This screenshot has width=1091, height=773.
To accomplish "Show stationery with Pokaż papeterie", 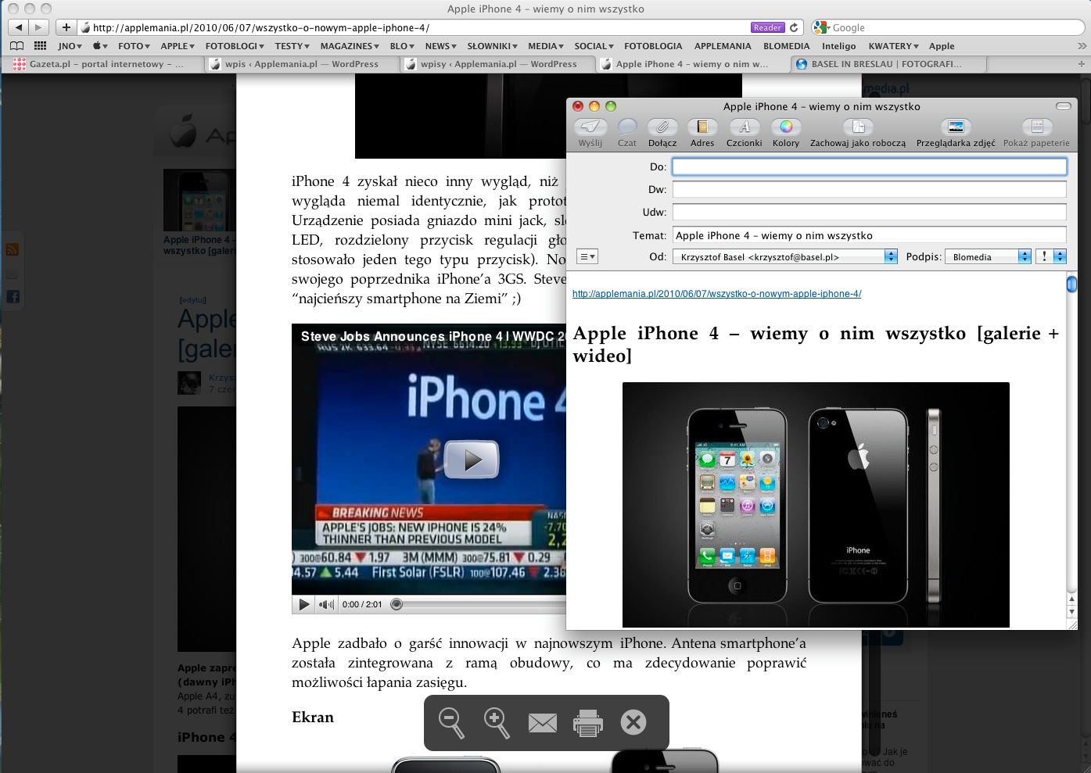I will tap(1036, 132).
